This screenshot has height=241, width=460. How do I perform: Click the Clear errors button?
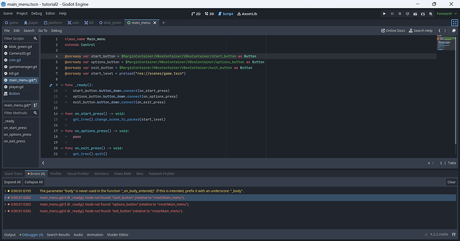451,182
